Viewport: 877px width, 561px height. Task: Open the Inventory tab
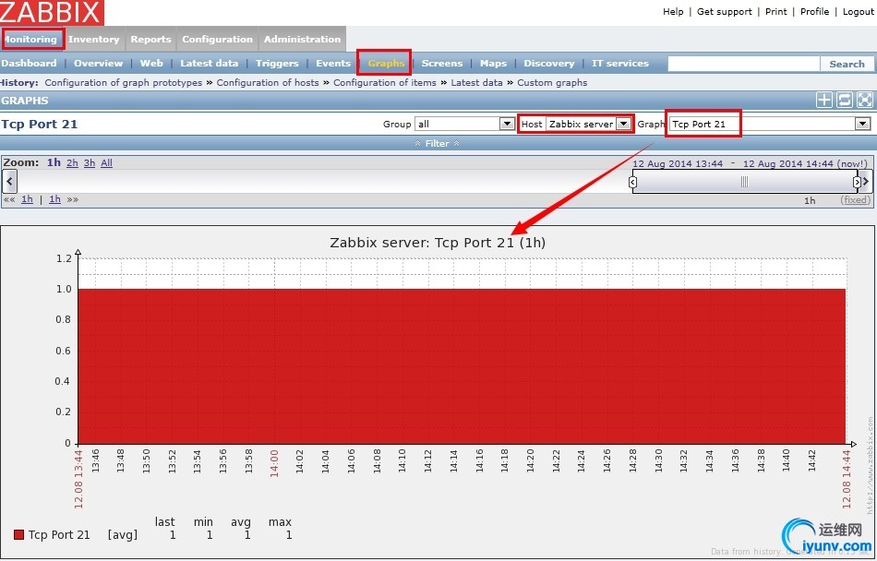coord(94,39)
